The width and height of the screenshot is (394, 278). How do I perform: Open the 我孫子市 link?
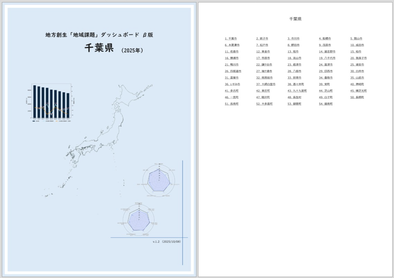[x=359, y=58]
